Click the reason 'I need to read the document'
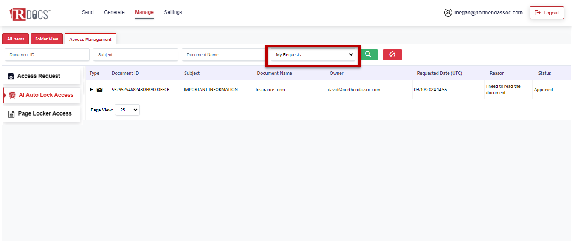The width and height of the screenshot is (572, 241). click(503, 89)
